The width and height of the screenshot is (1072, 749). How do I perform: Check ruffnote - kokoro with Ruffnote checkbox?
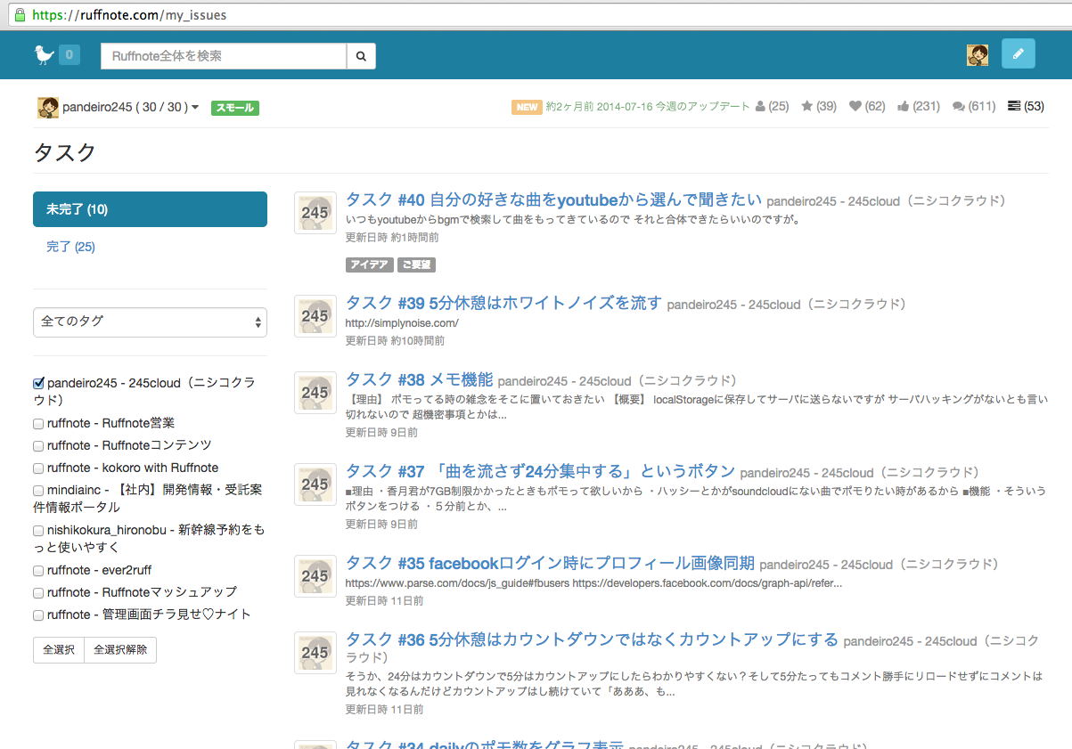38,468
